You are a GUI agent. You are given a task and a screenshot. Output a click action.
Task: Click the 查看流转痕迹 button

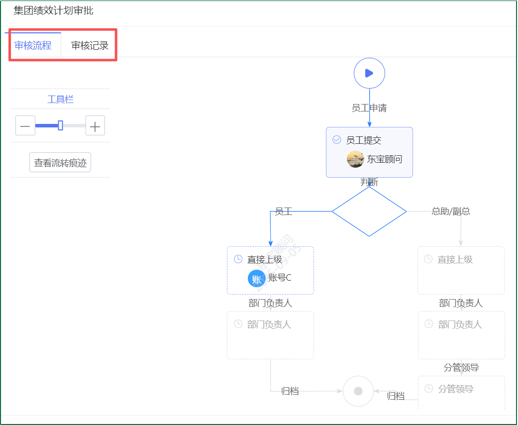pos(60,163)
